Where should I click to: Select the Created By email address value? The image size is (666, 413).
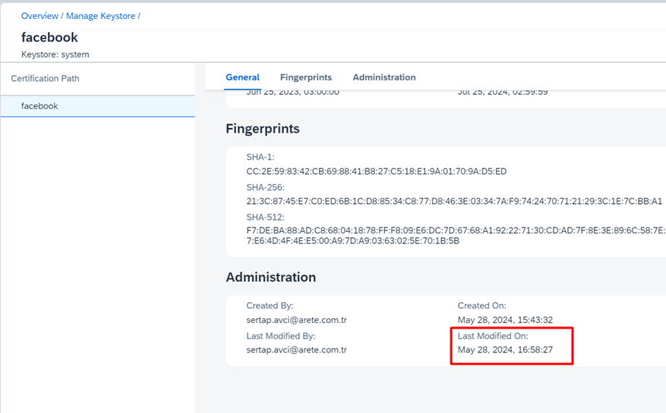296,320
